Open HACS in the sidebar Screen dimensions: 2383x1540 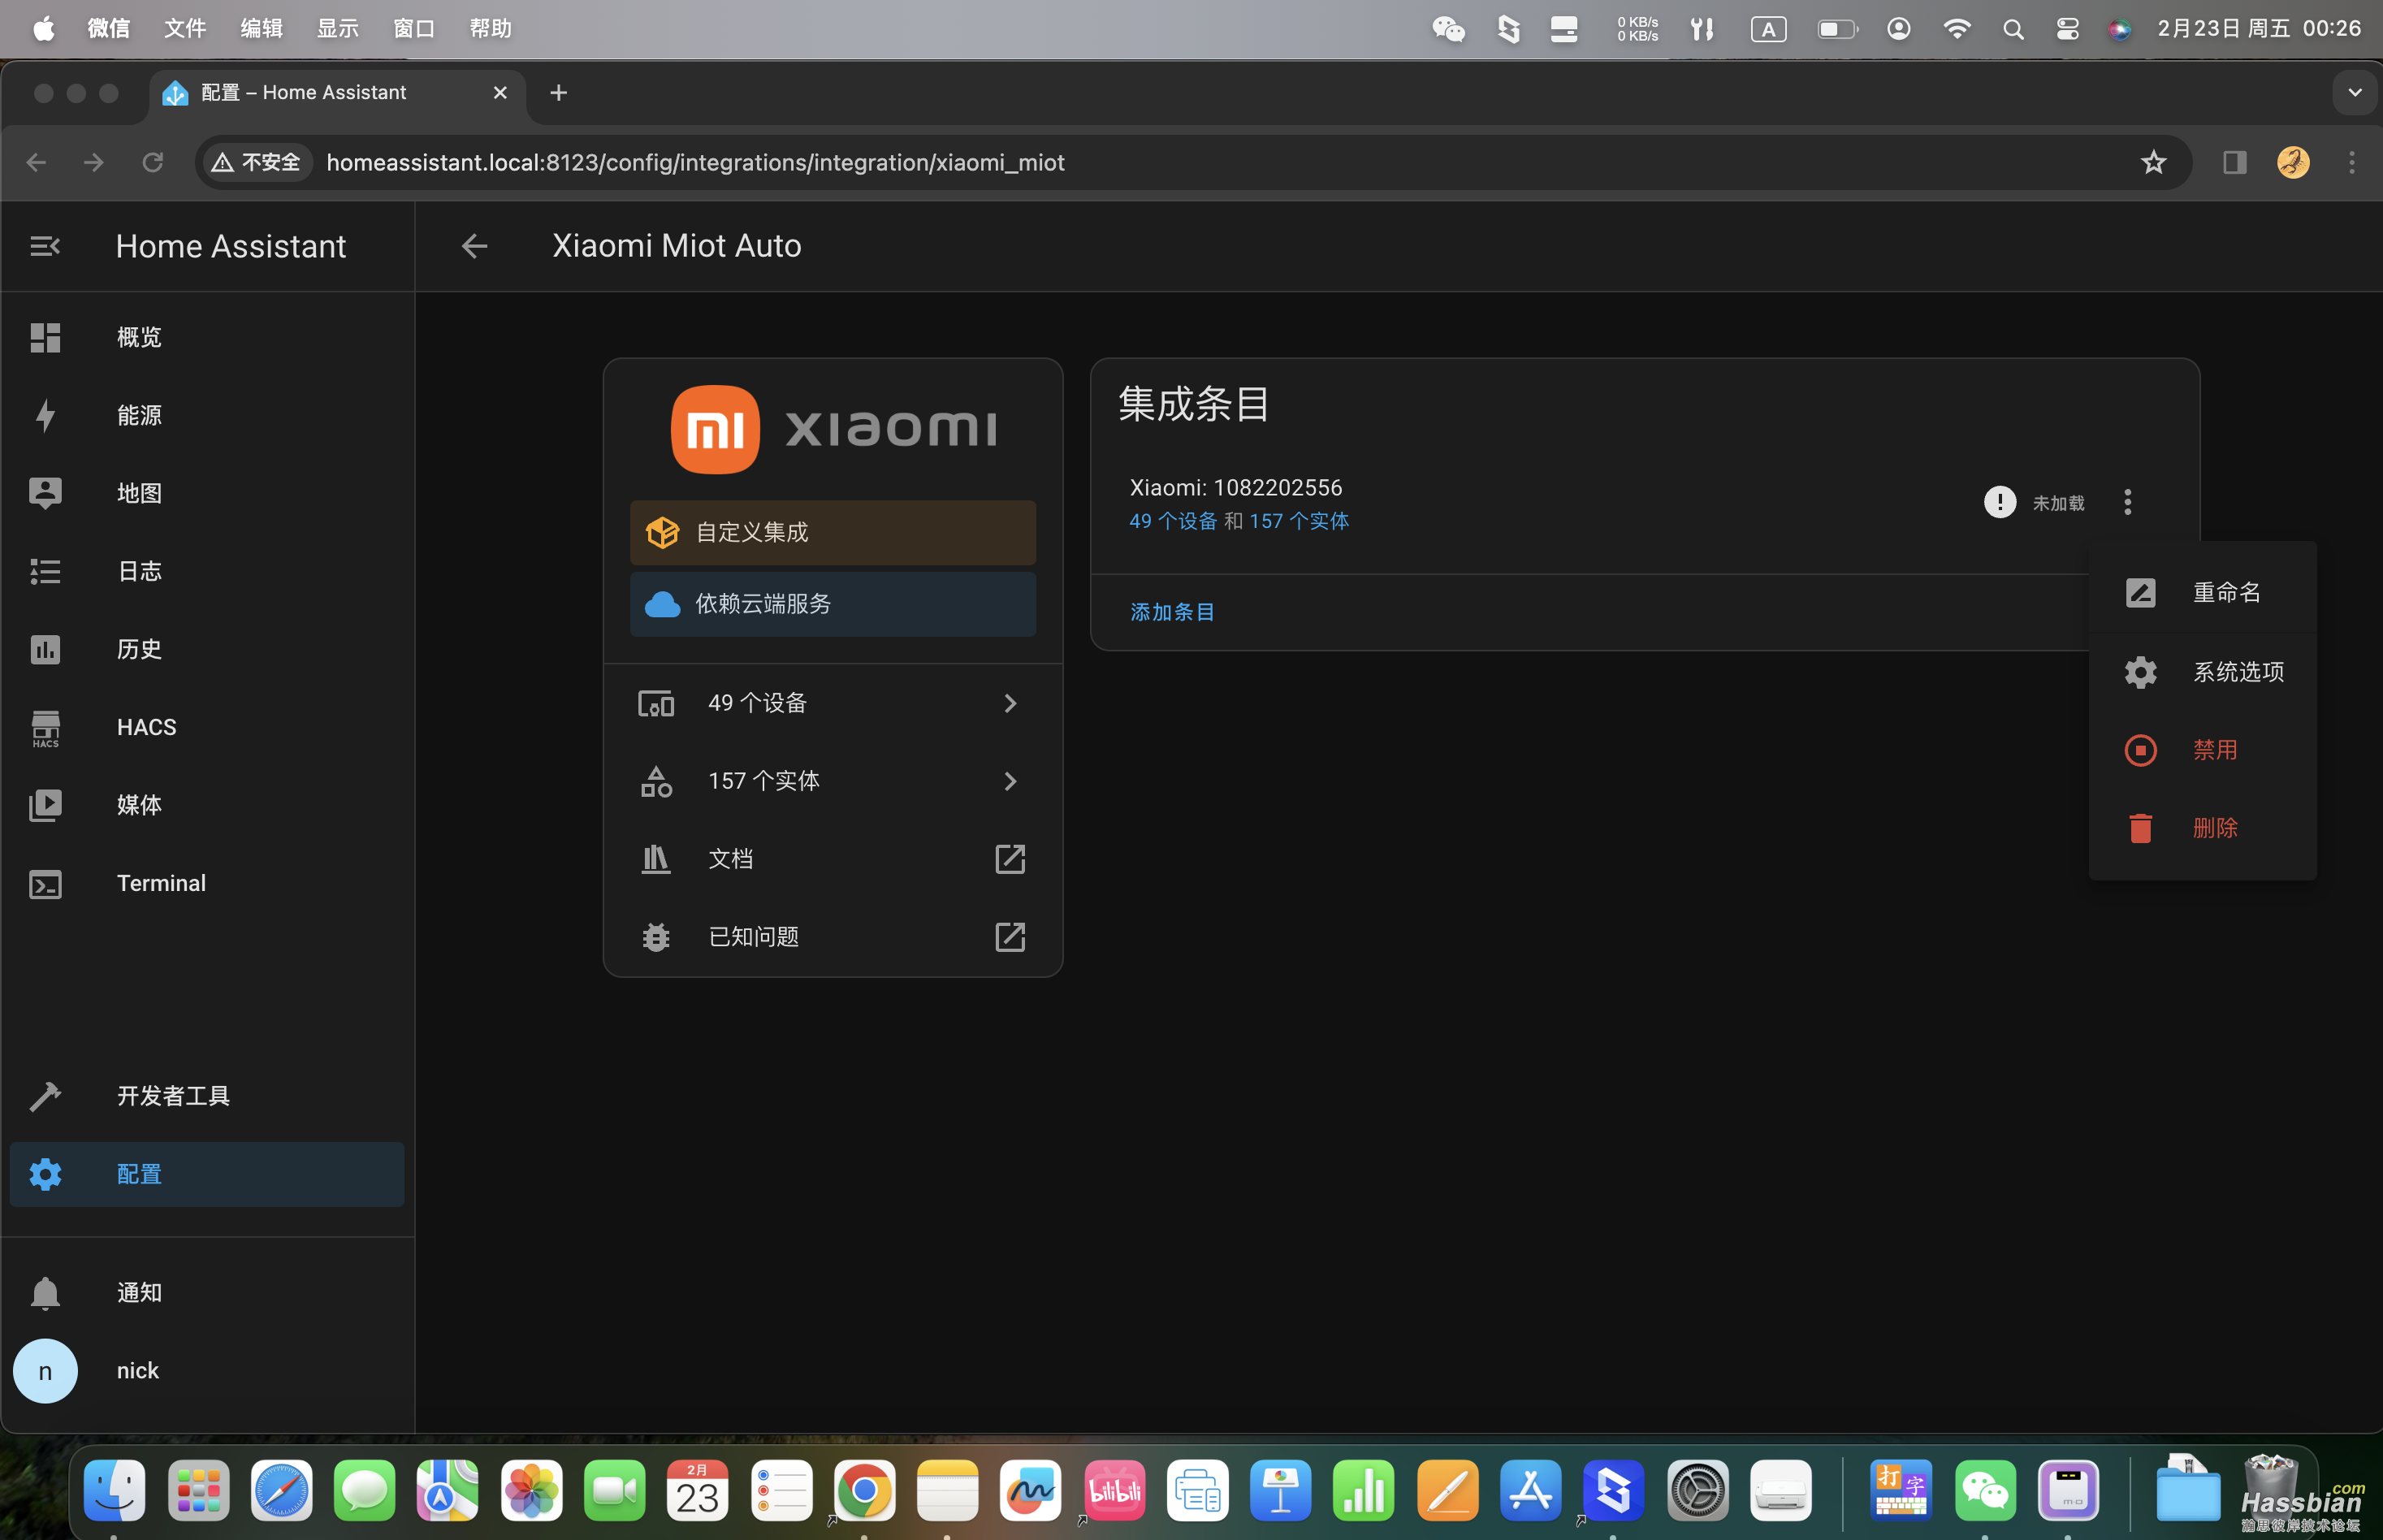207,727
